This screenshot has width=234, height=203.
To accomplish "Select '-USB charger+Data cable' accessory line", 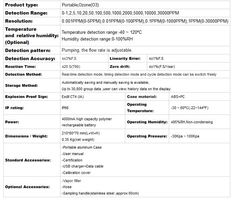I will 82,166.
